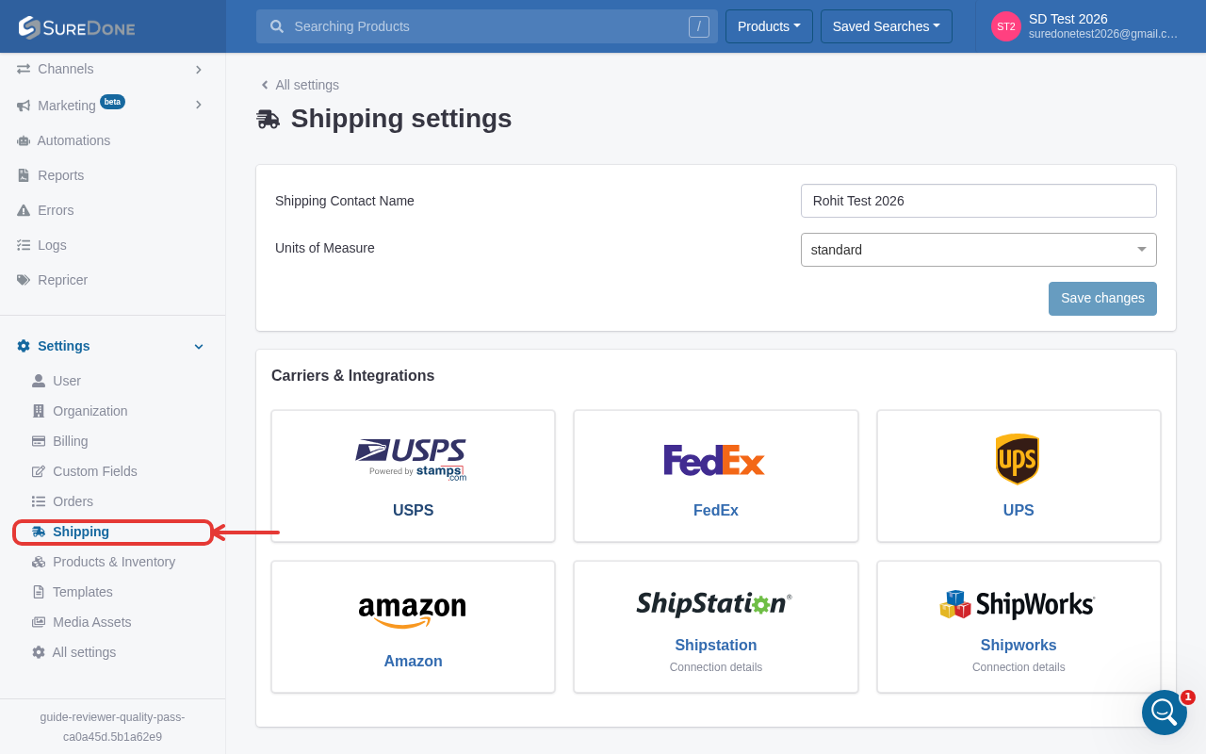The image size is (1206, 754).
Task: Click the Marketing beta badge
Action: point(112,102)
